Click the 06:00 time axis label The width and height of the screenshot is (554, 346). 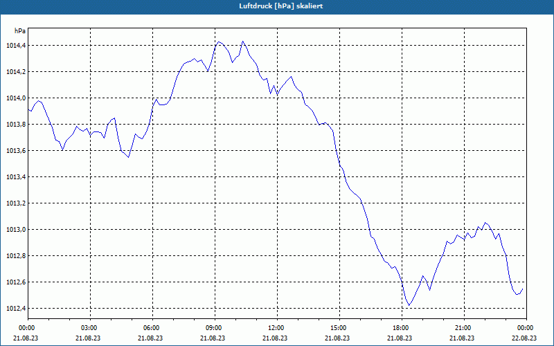(x=152, y=328)
